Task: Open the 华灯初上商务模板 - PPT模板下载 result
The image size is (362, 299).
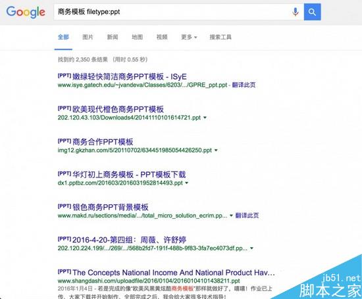Action: [129, 175]
